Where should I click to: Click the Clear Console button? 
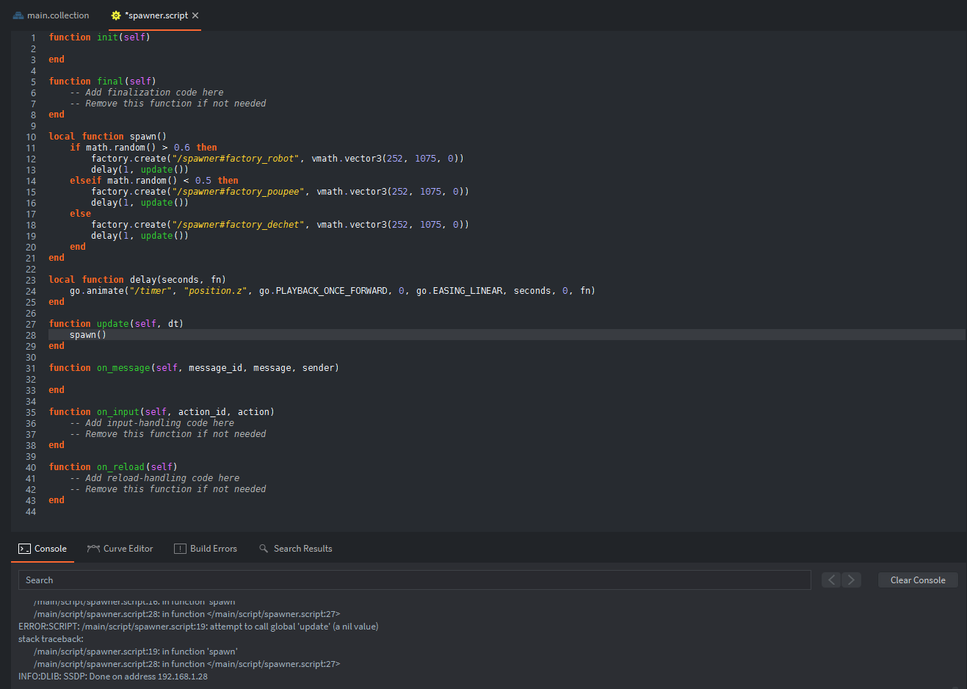tap(918, 580)
